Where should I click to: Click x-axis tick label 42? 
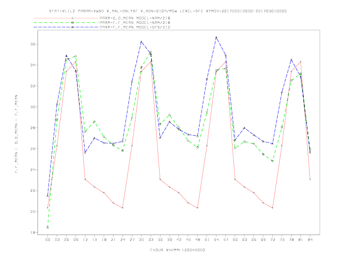click(179, 240)
